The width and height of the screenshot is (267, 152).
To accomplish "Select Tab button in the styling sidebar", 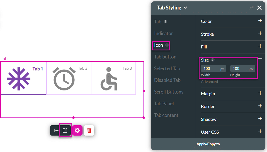I will click(x=165, y=57).
